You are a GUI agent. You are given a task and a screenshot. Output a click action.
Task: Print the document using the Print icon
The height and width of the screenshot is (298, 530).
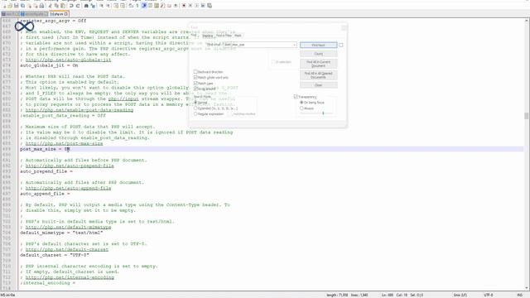(x=41, y=6)
